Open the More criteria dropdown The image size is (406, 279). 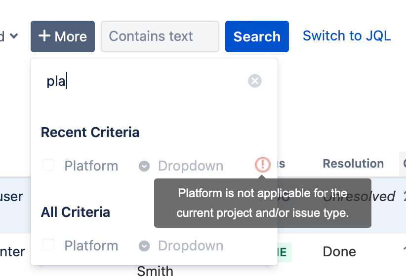point(63,36)
